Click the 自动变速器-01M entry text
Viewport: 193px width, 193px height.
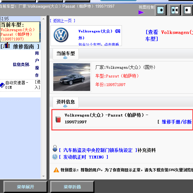coord(17,85)
